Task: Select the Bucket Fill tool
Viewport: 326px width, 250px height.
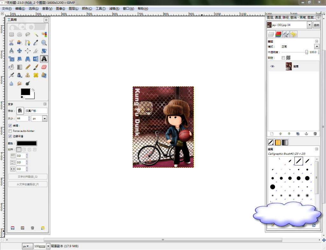Action: tap(11, 67)
